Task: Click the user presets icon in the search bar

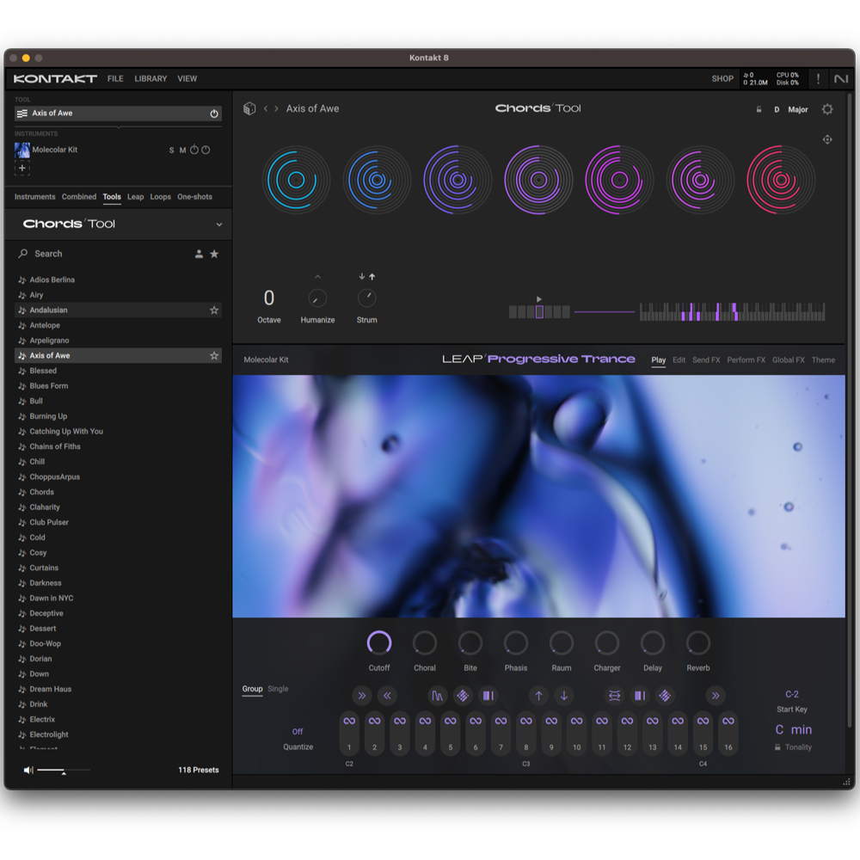Action: [199, 253]
